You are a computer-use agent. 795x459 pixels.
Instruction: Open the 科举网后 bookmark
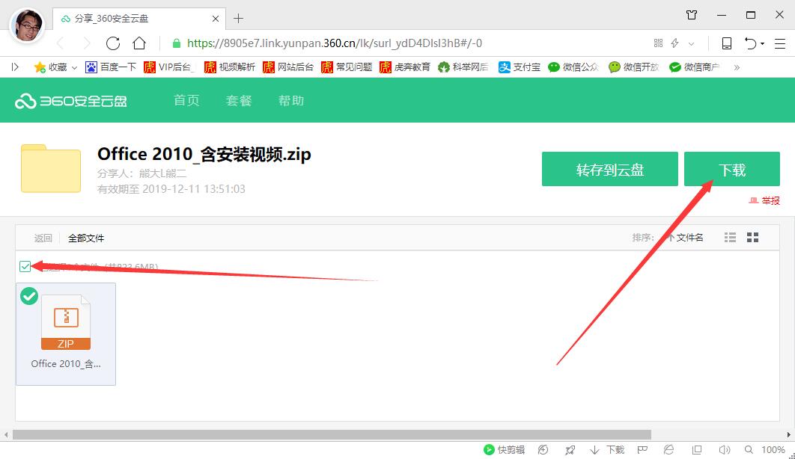coord(463,67)
